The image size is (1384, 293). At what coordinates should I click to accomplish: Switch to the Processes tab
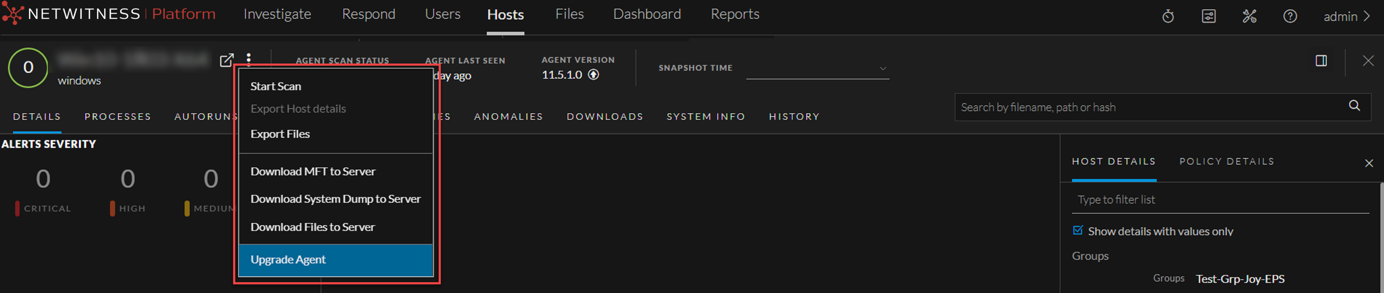(118, 117)
